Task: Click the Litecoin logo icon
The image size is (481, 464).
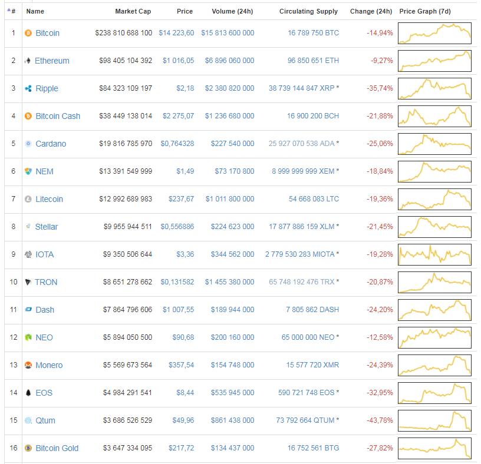Action: click(x=28, y=199)
